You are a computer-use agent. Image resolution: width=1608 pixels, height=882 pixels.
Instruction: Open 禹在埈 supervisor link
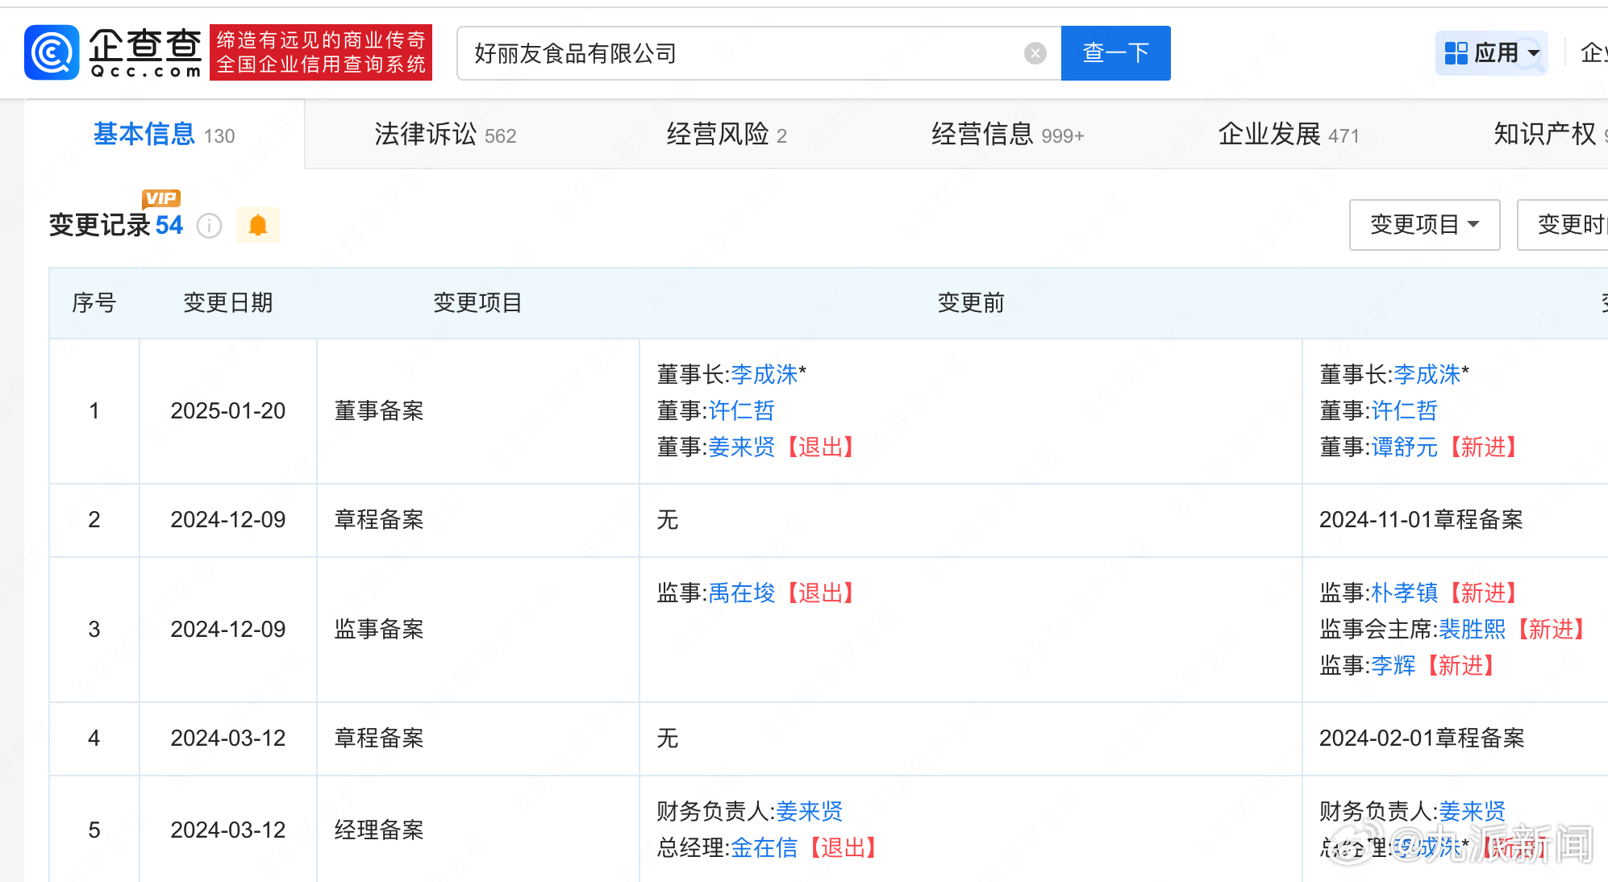741,593
